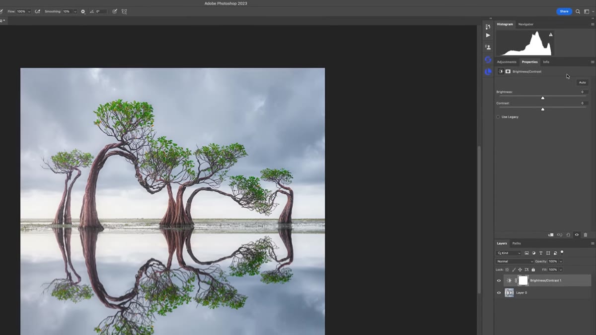Image resolution: width=596 pixels, height=335 pixels.
Task: Clip adjustment to layer below icon
Action: click(550, 235)
